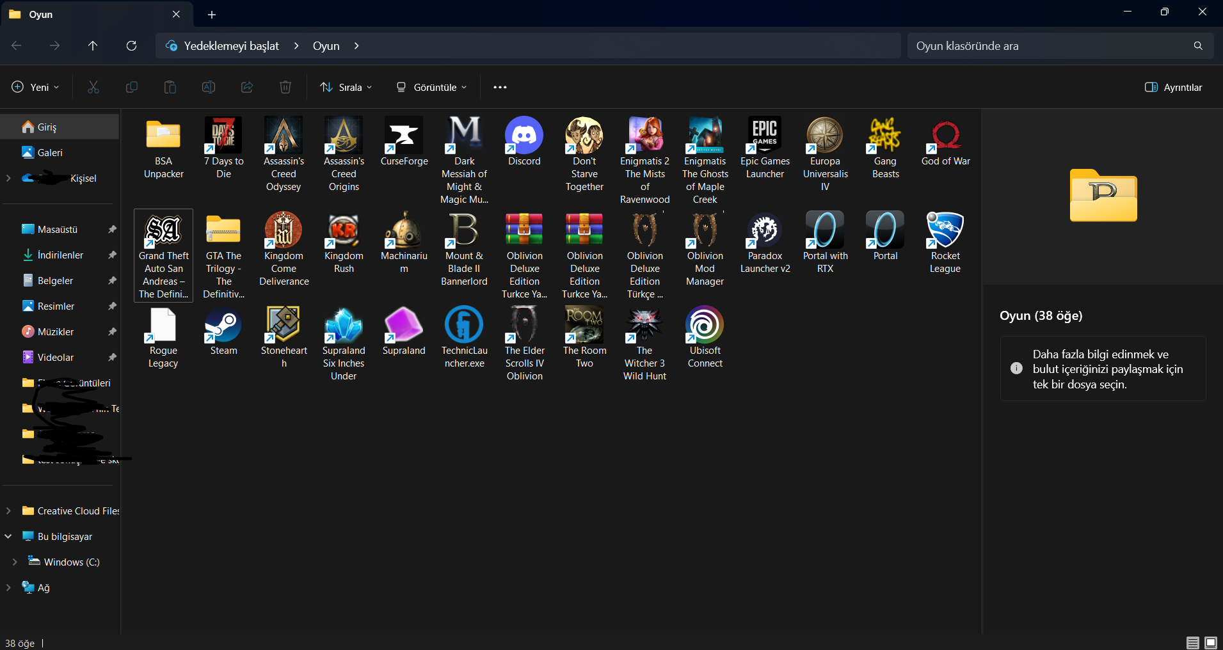Expand the Kişisel tree item
This screenshot has width=1223, height=650.
coord(8,178)
